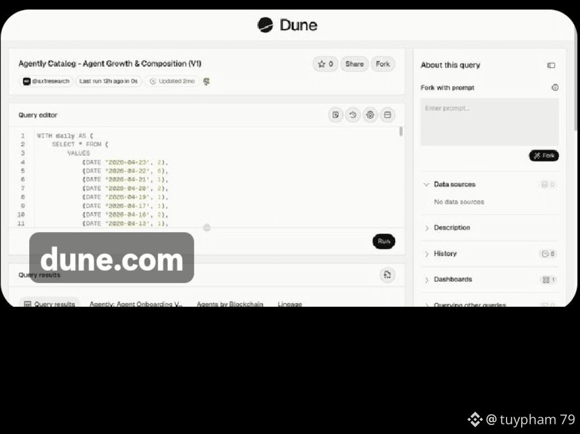Click the 'Enter prompt...' text area
Image resolution: width=580 pixels, height=434 pixels.
point(489,122)
